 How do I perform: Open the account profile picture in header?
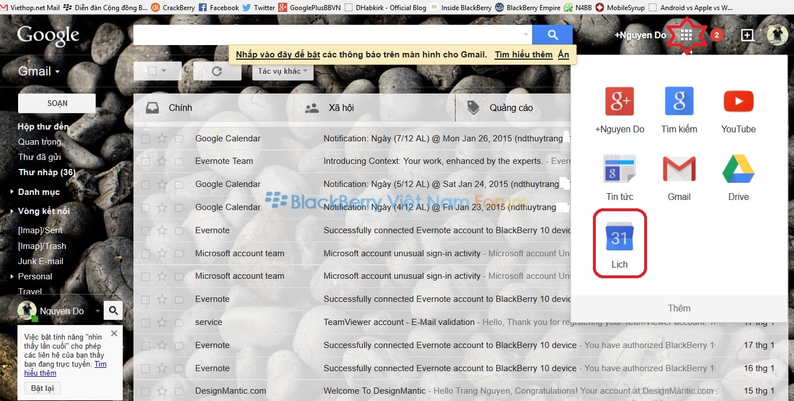click(778, 35)
